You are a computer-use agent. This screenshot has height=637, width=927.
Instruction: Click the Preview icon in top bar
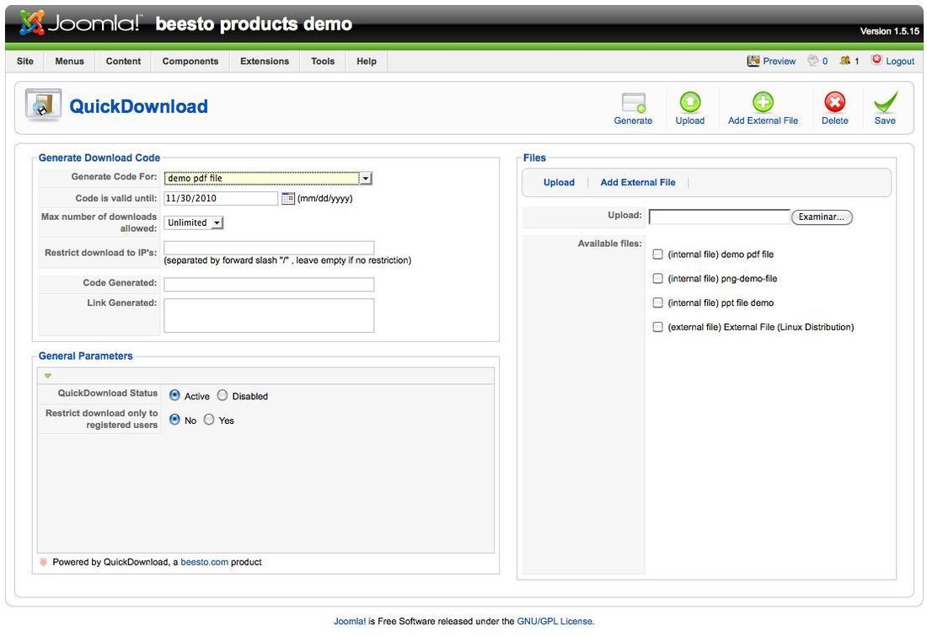coord(753,61)
